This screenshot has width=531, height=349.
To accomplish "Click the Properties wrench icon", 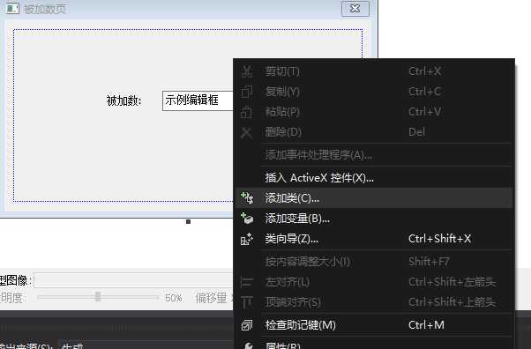I will (x=248, y=345).
